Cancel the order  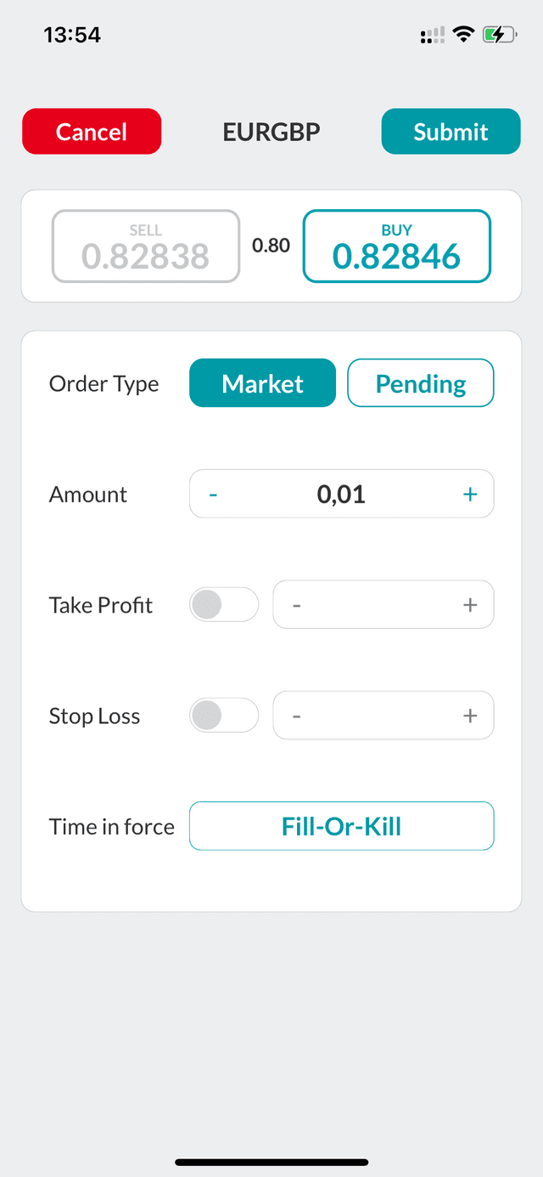click(91, 131)
